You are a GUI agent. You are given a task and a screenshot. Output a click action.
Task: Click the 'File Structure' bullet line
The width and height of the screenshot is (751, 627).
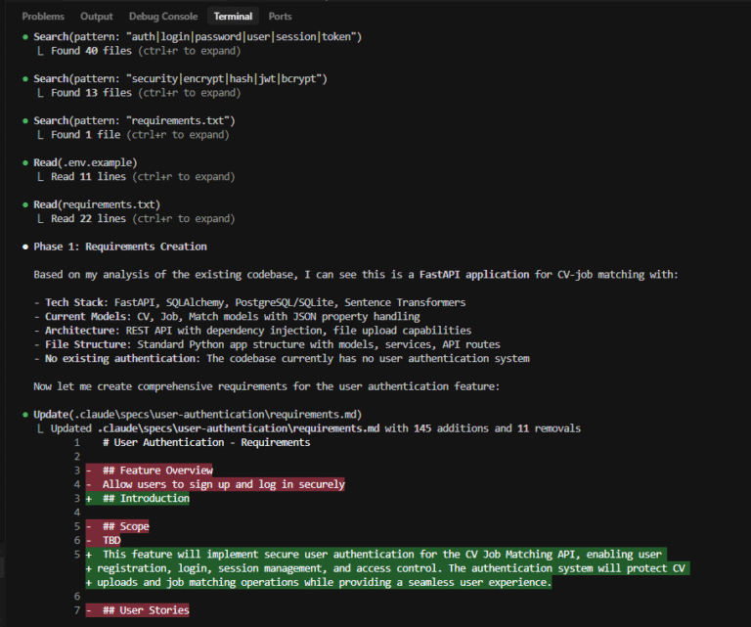(267, 344)
